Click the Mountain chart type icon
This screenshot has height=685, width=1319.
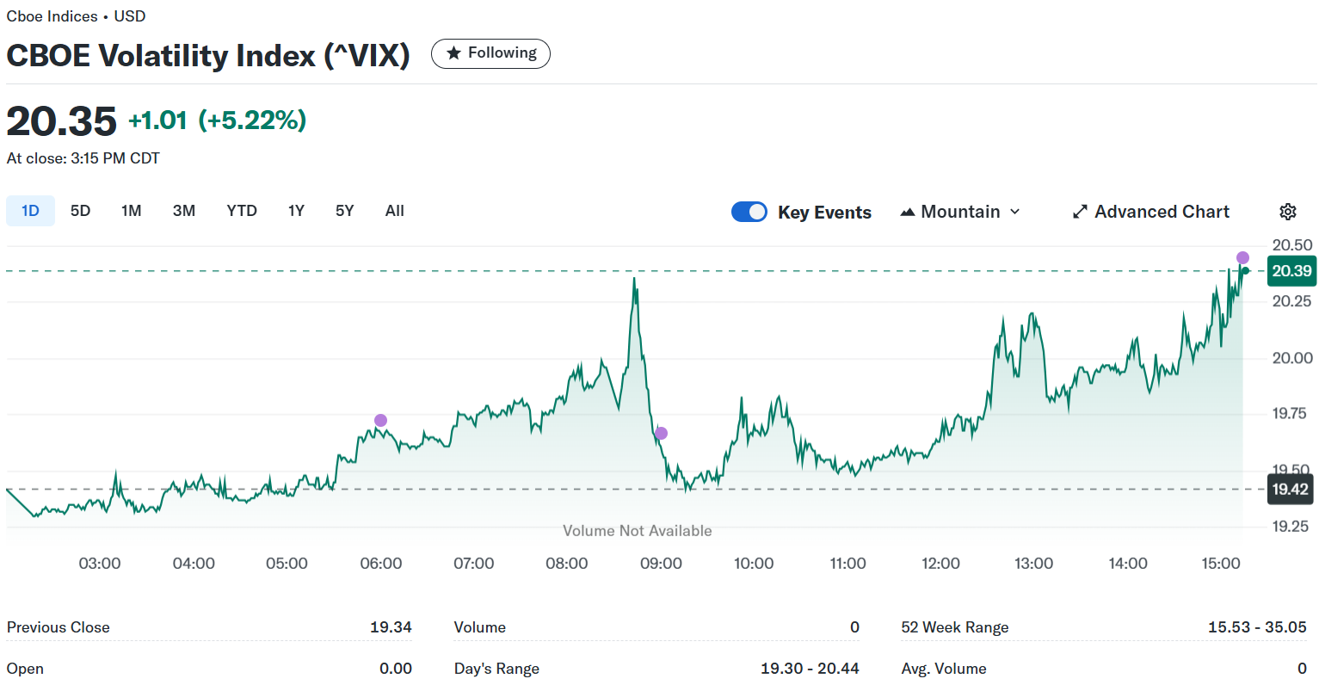click(907, 212)
